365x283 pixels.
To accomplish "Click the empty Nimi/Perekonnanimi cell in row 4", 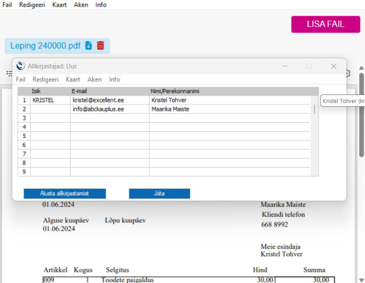I will point(230,127).
